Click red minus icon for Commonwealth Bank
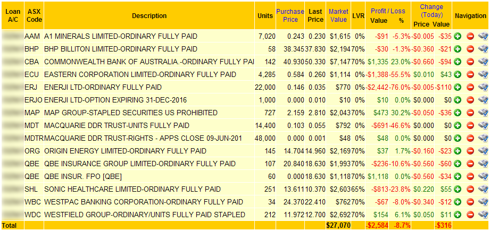The width and height of the screenshot is (490, 231). coord(470,62)
